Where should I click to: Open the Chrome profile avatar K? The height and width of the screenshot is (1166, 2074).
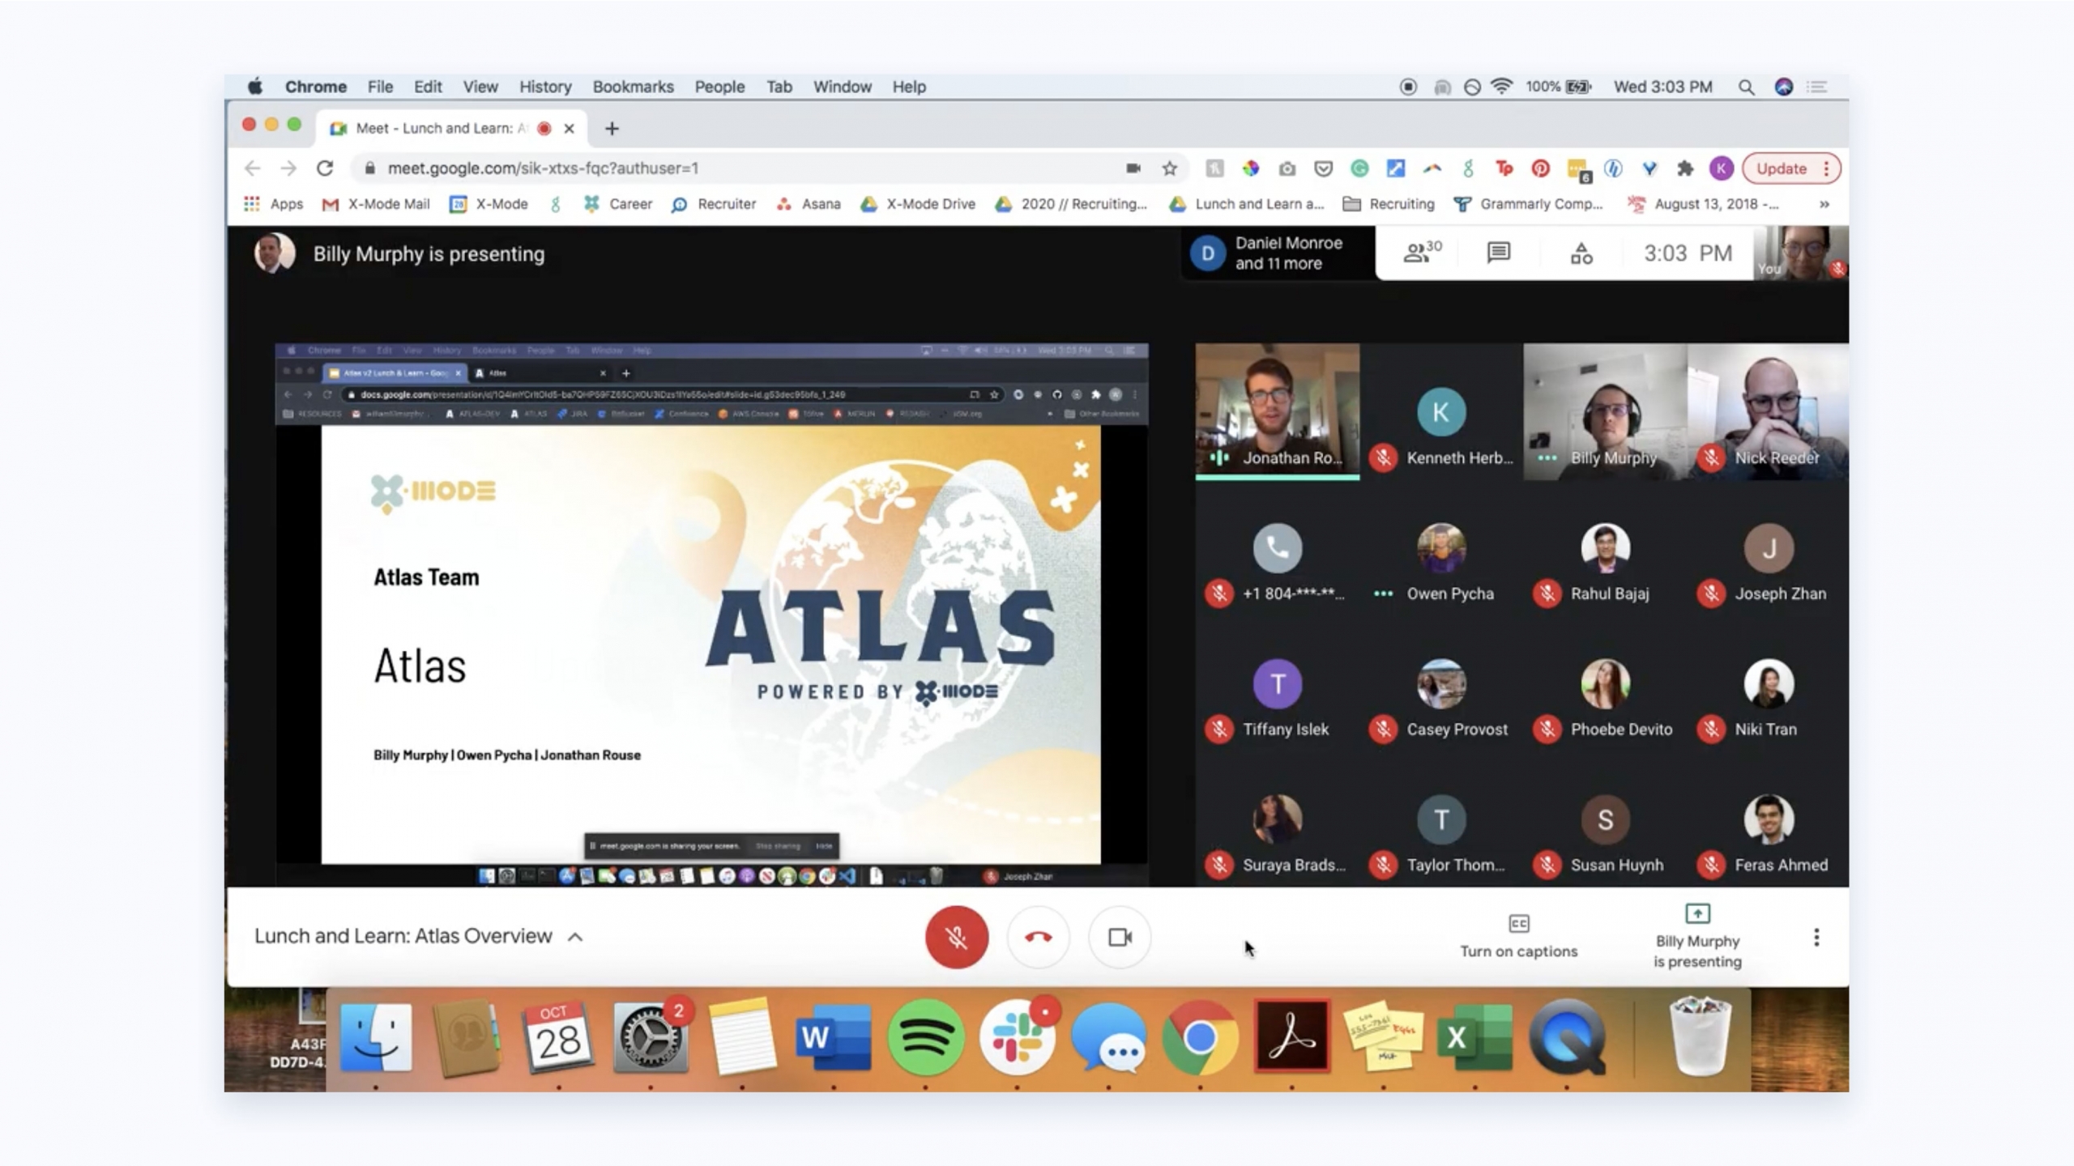(x=1721, y=168)
